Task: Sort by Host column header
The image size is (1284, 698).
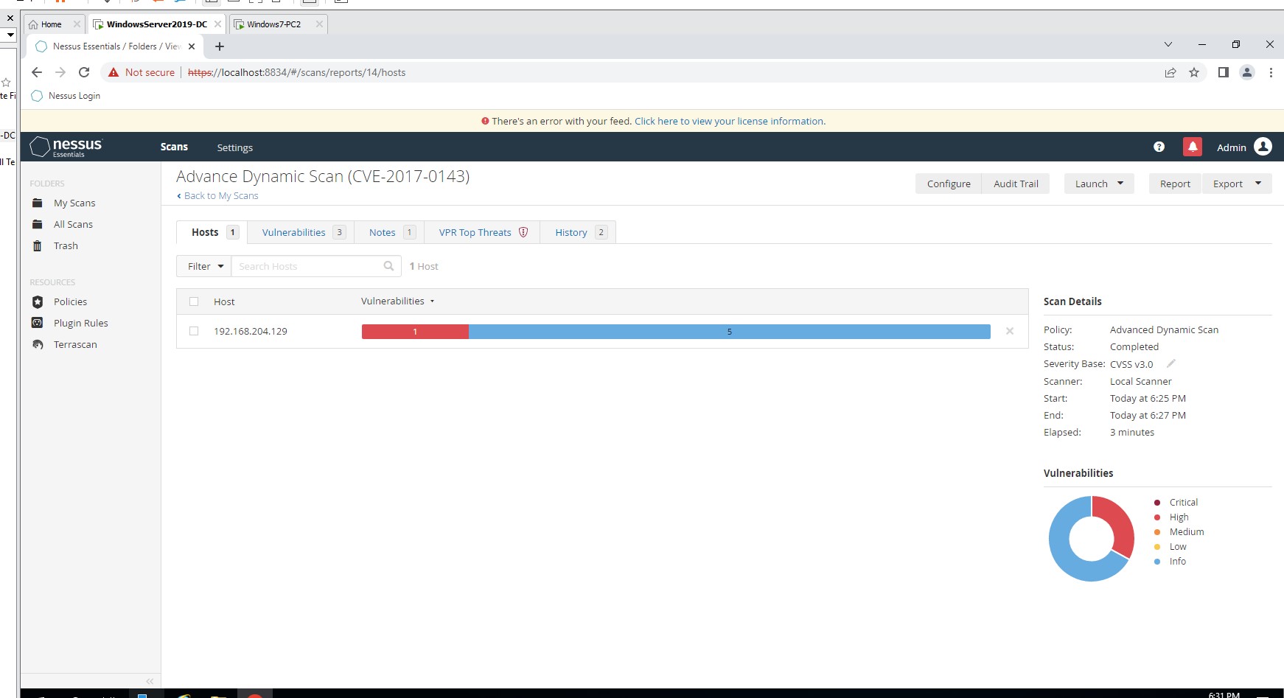Action: (224, 301)
